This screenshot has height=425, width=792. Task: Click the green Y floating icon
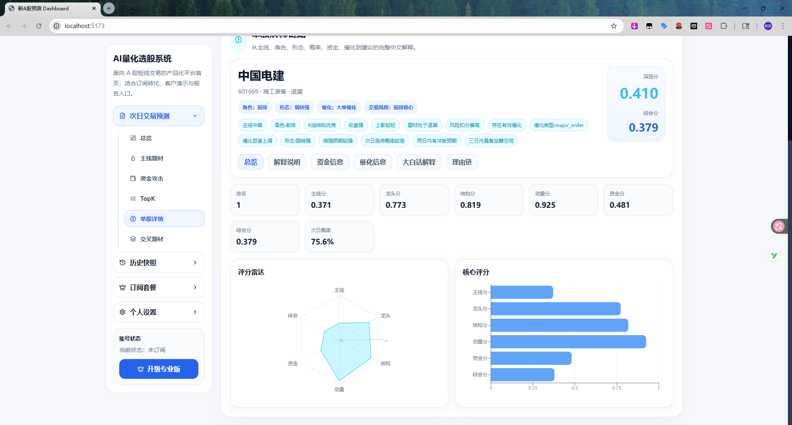coord(774,256)
